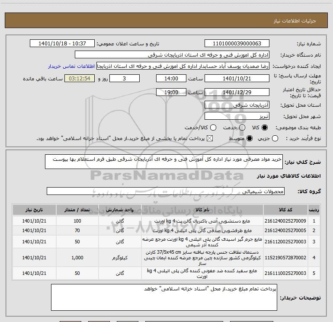Click quantity 1,000 in row 4
The image size is (333, 322).
coord(77,258)
